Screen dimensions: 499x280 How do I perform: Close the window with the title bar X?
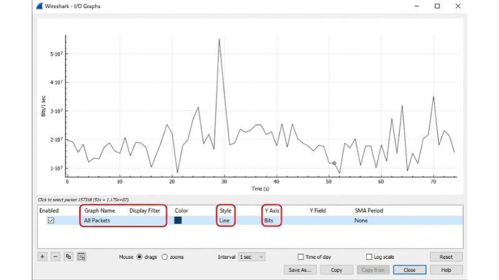click(x=458, y=6)
